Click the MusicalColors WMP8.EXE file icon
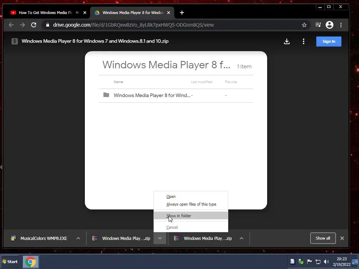Screen dimensions: 359x269 (x=14, y=238)
